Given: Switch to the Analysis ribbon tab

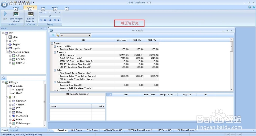Looking at the screenshot, I should click(x=30, y=7).
